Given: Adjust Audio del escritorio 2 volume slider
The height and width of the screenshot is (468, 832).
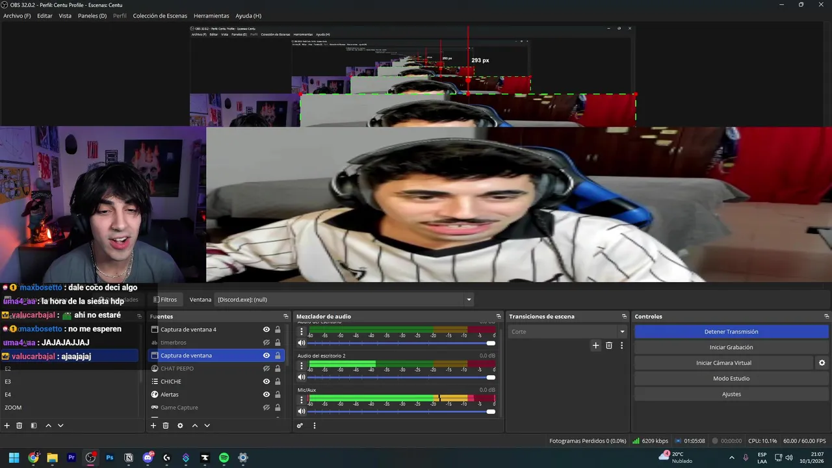Looking at the screenshot, I should [400, 377].
